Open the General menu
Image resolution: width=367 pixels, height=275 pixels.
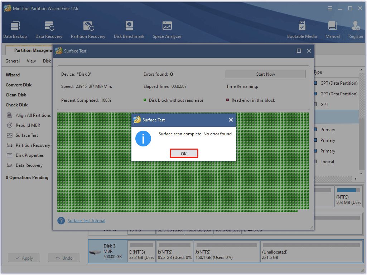click(13, 61)
